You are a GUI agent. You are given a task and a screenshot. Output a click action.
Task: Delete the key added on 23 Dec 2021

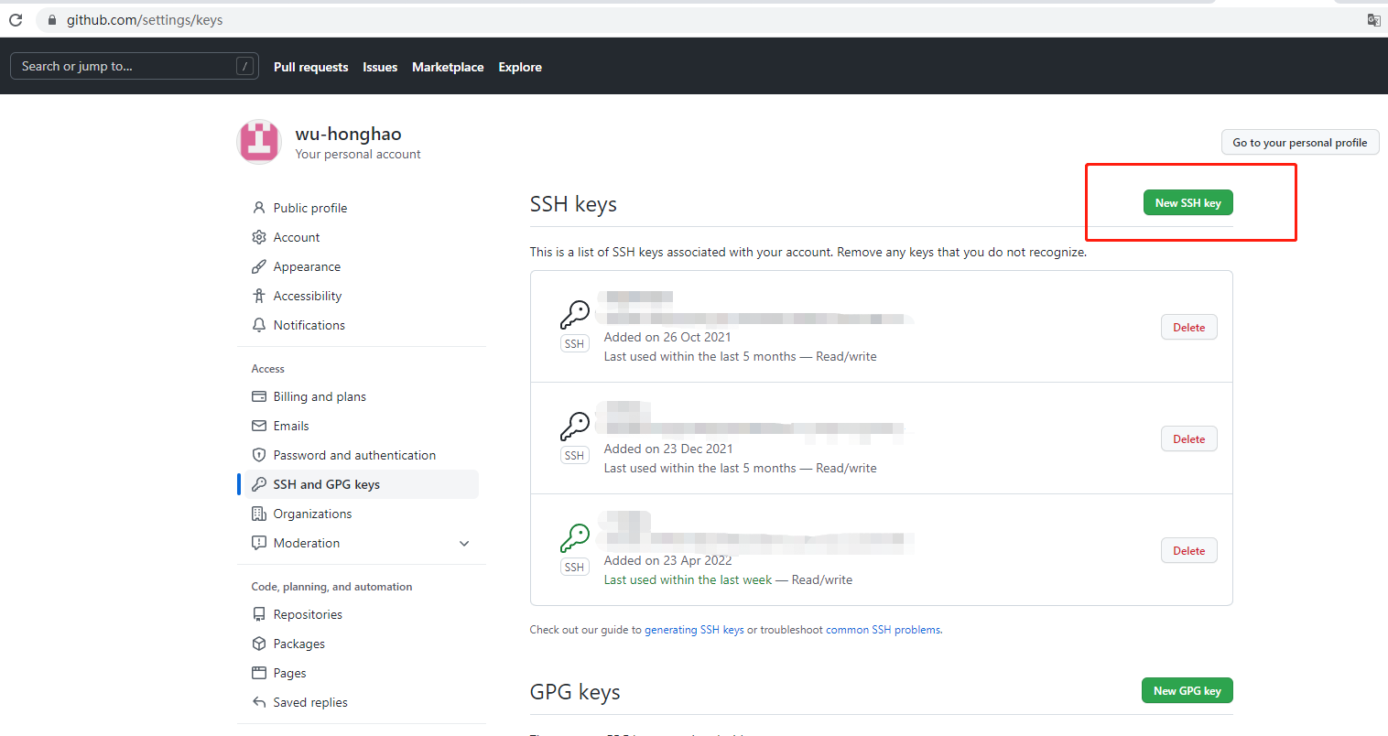(1189, 438)
